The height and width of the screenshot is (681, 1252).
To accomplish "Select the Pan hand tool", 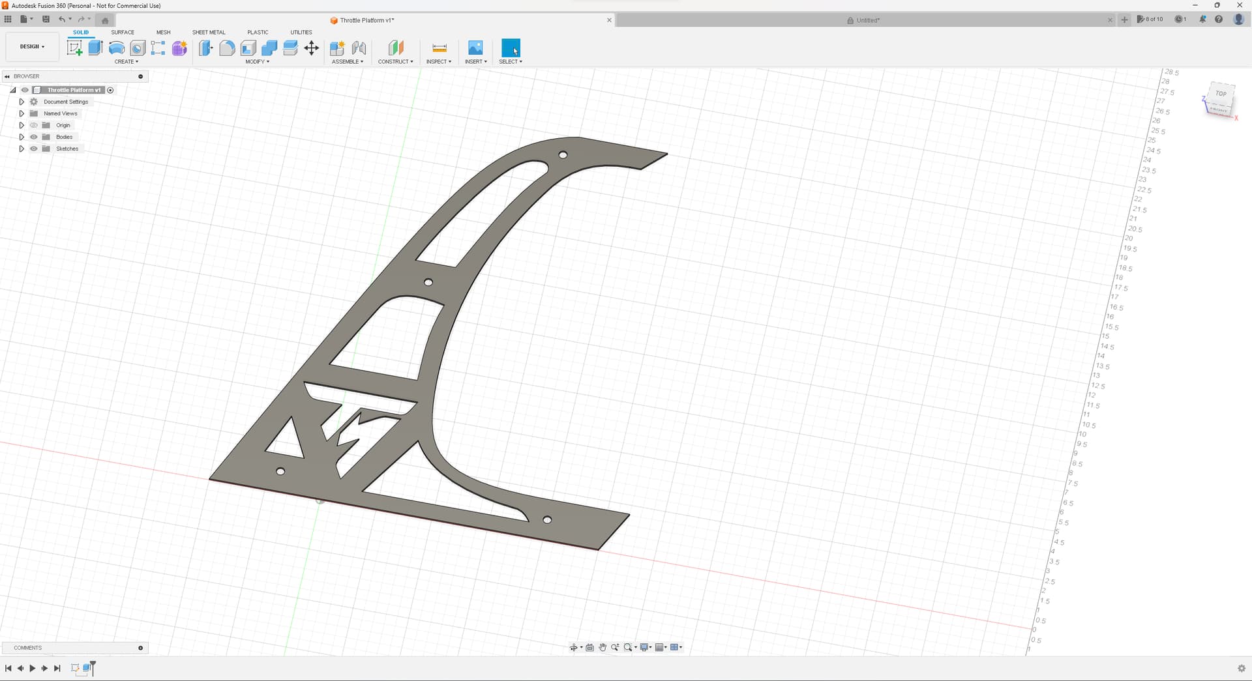I will click(603, 647).
